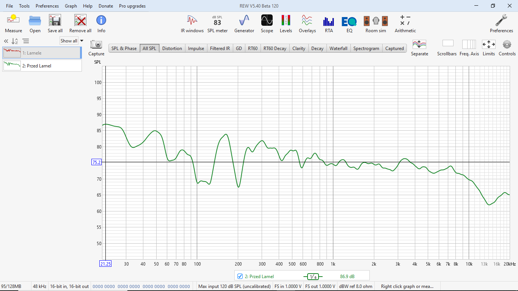
Task: Select the Przed Lamel measurement
Action: point(42,66)
